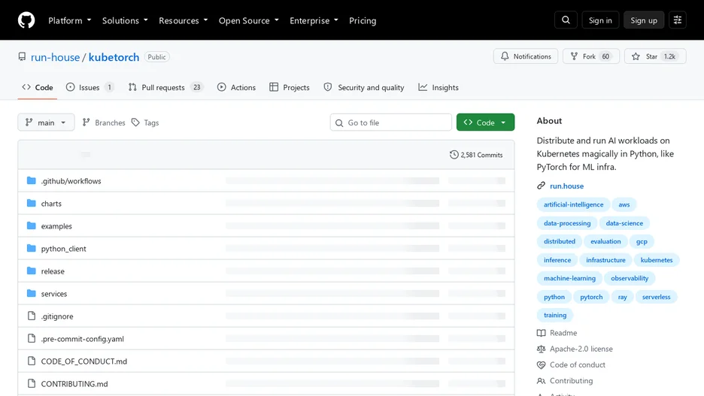This screenshot has width=704, height=396.
Task: Click the Sign up button
Action: [643, 20]
